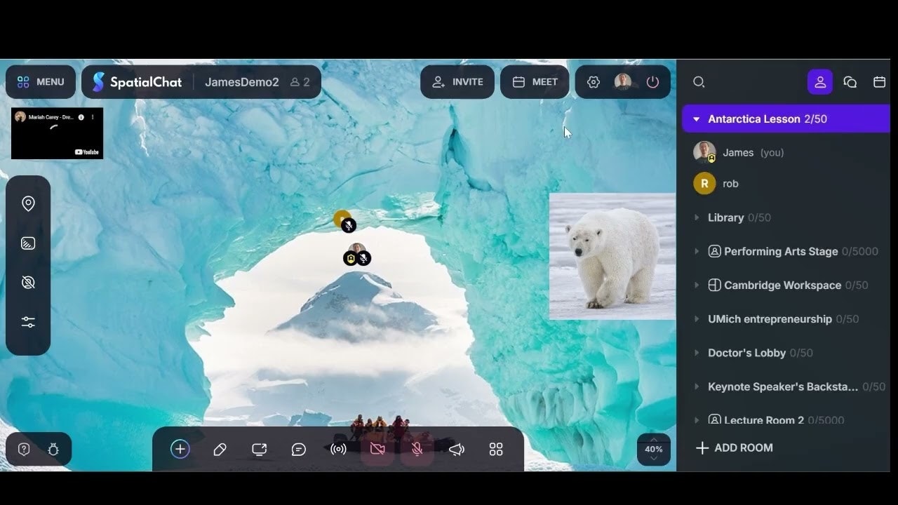Click the location pin icon in left sidebar
This screenshot has width=898, height=505.
pyautogui.click(x=28, y=203)
